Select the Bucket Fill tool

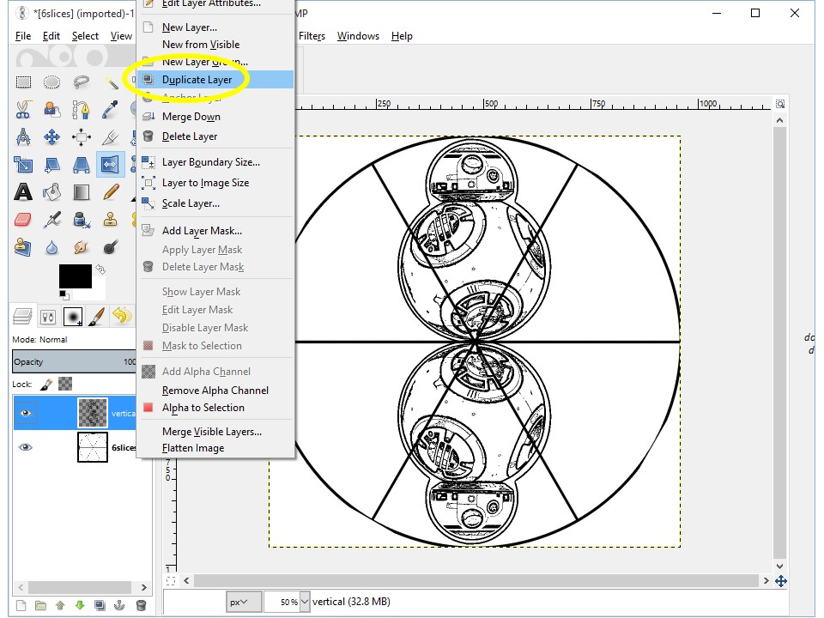coord(51,192)
